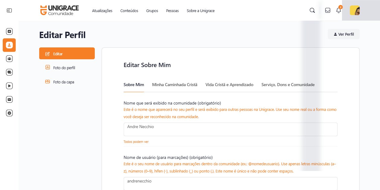
Task: Select the videos play icon in sidebar
Action: pos(9,86)
